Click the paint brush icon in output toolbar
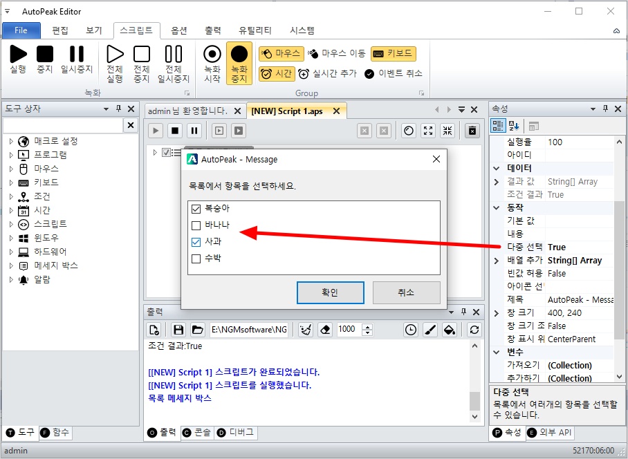628x459 pixels. pyautogui.click(x=430, y=330)
